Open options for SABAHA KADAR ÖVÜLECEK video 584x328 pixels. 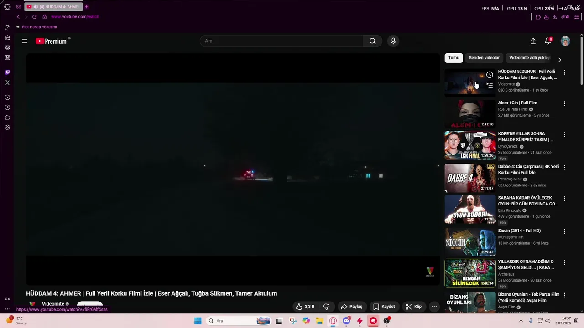tap(564, 199)
